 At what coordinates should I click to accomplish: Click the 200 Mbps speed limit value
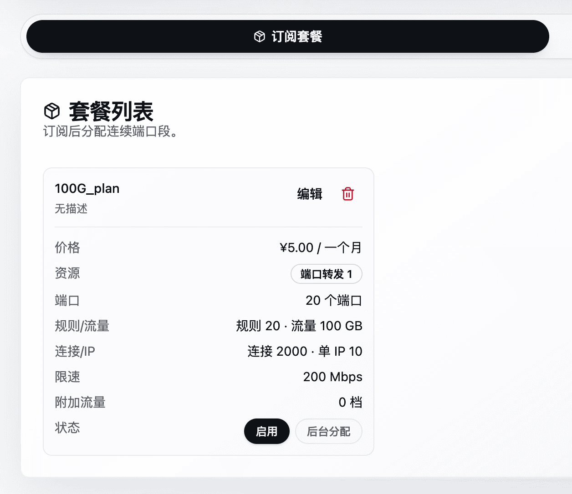click(333, 377)
